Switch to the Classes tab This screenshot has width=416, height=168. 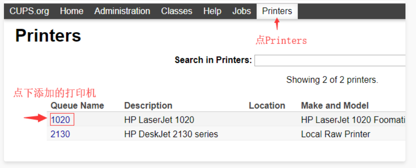click(177, 11)
